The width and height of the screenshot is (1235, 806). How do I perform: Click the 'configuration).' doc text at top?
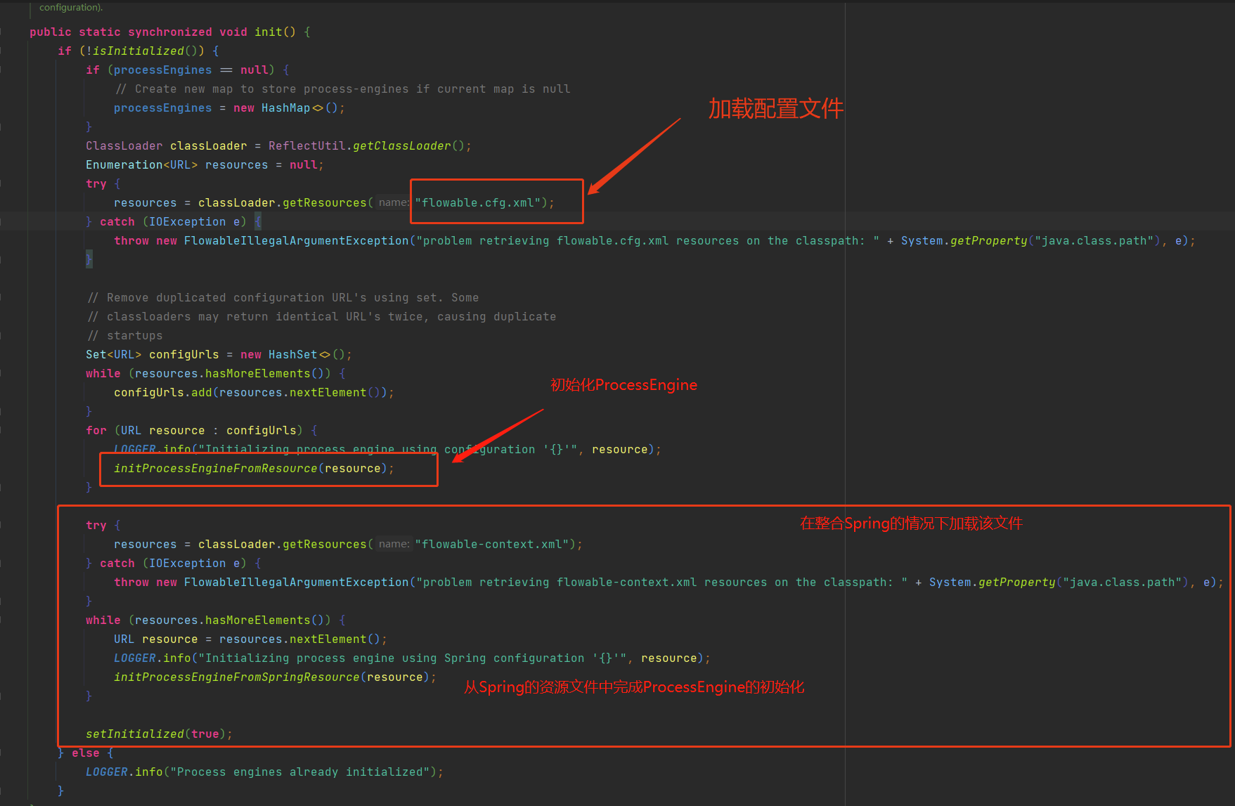(71, 7)
